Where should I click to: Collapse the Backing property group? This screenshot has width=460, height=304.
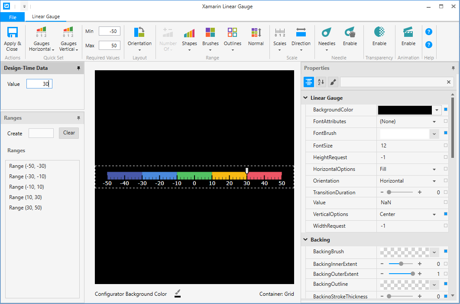(305, 240)
